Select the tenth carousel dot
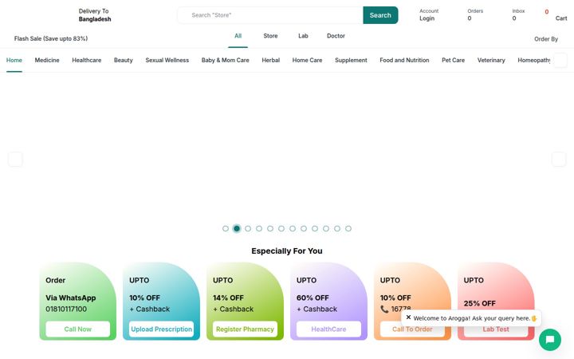 point(326,229)
